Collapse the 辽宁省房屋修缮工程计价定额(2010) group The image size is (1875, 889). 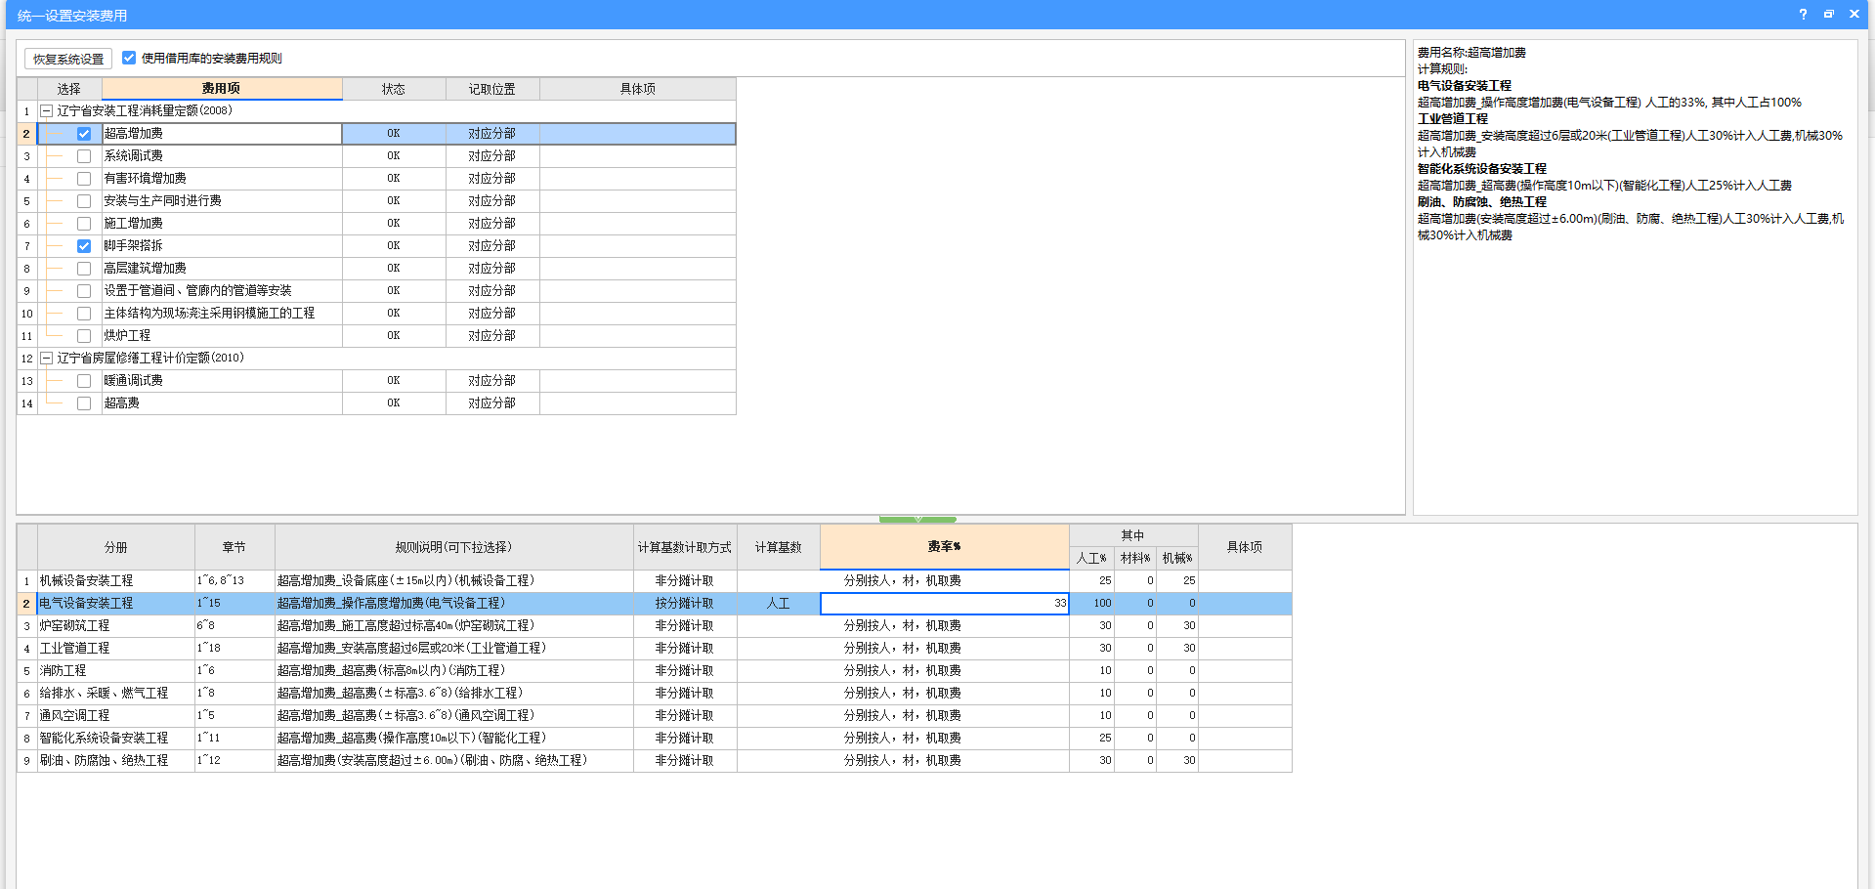pyautogui.click(x=46, y=359)
